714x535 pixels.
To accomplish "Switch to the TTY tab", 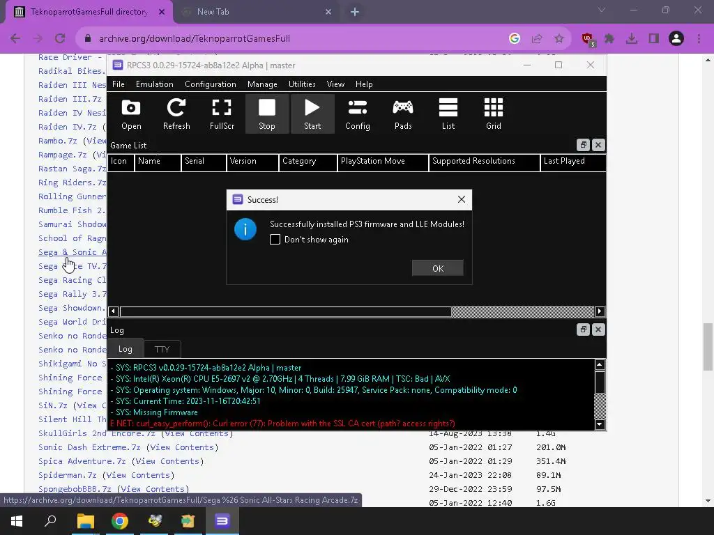I will pos(162,350).
